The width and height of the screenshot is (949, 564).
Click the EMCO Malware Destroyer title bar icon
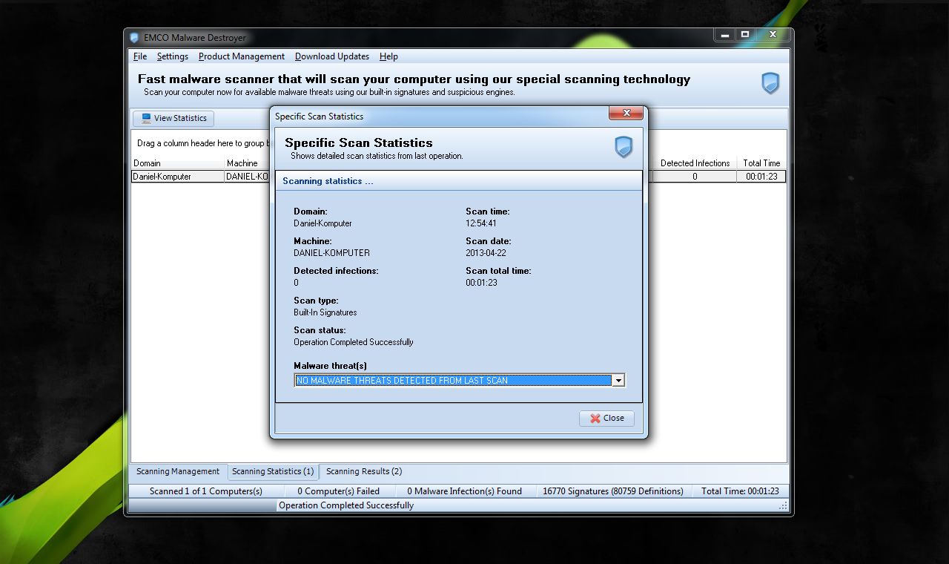click(x=134, y=38)
